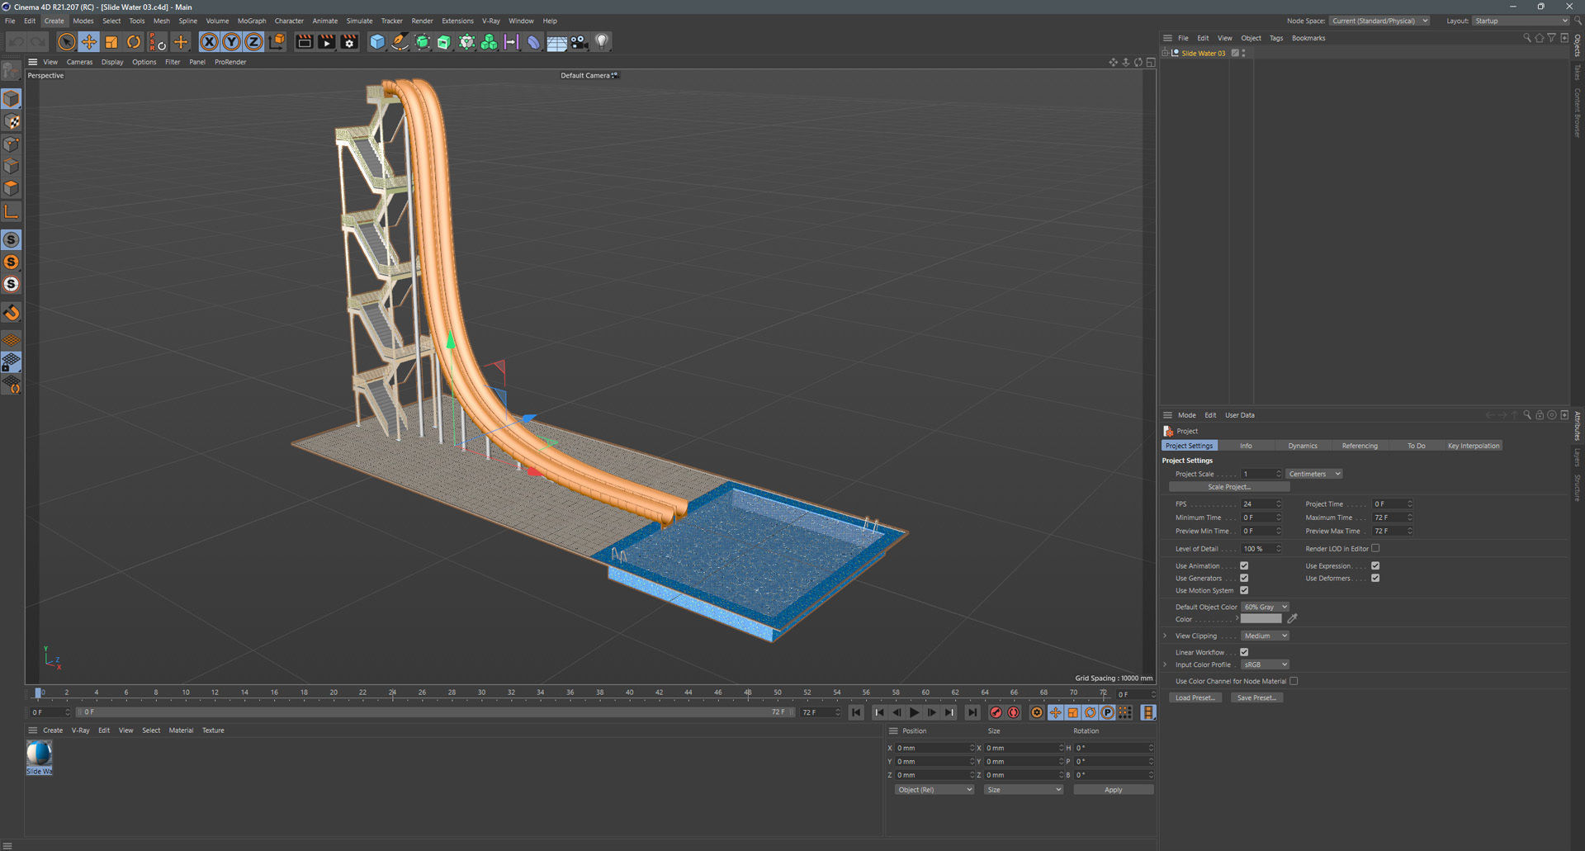Viewport: 1585px width, 851px height.
Task: Open View Clipping Medium dropdown
Action: click(x=1266, y=636)
